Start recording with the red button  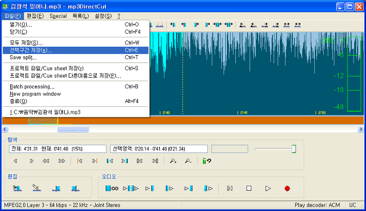tap(287, 188)
